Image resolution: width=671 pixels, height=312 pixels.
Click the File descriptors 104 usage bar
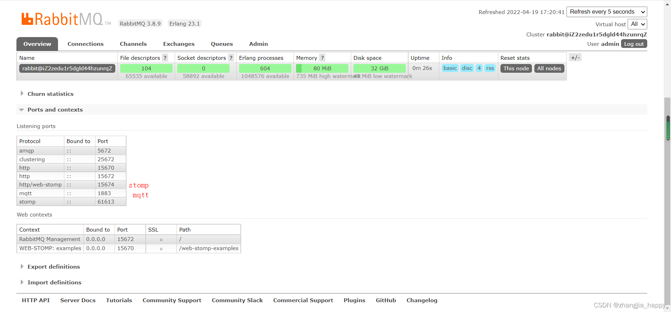(x=146, y=68)
